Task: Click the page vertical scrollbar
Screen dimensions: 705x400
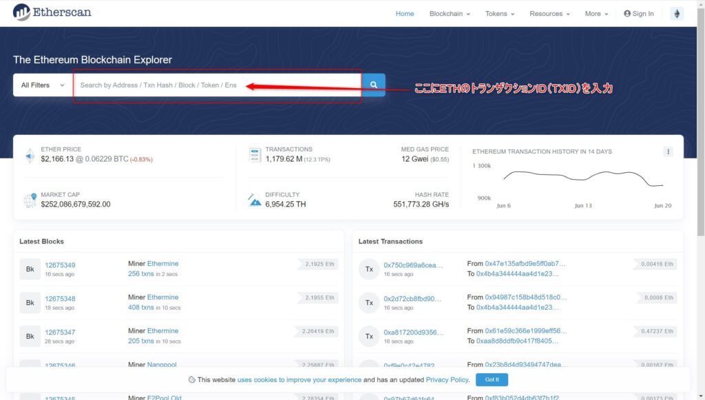Action: [701, 121]
